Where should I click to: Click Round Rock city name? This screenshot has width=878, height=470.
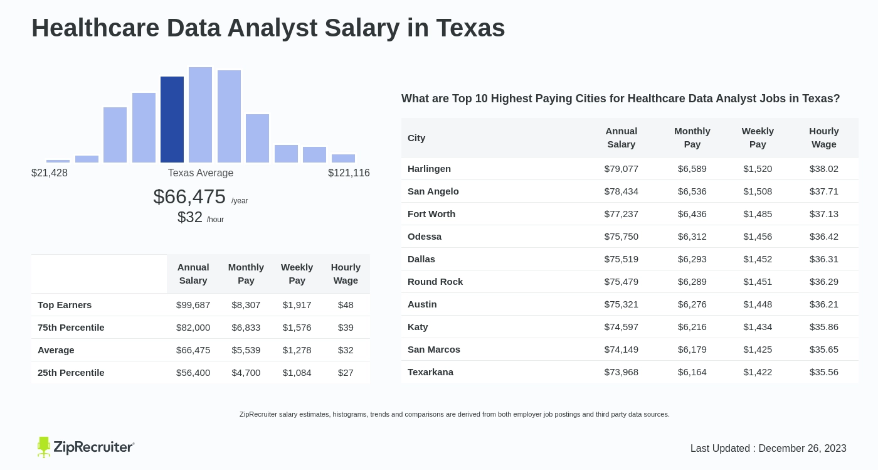(435, 281)
